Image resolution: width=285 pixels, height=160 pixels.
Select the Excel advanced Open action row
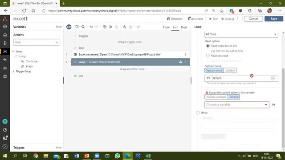[130, 54]
